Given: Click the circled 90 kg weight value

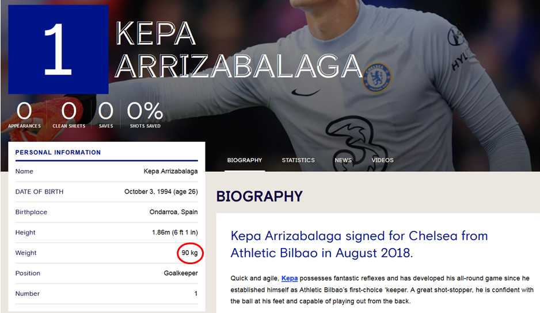Looking at the screenshot, I should 190,253.
